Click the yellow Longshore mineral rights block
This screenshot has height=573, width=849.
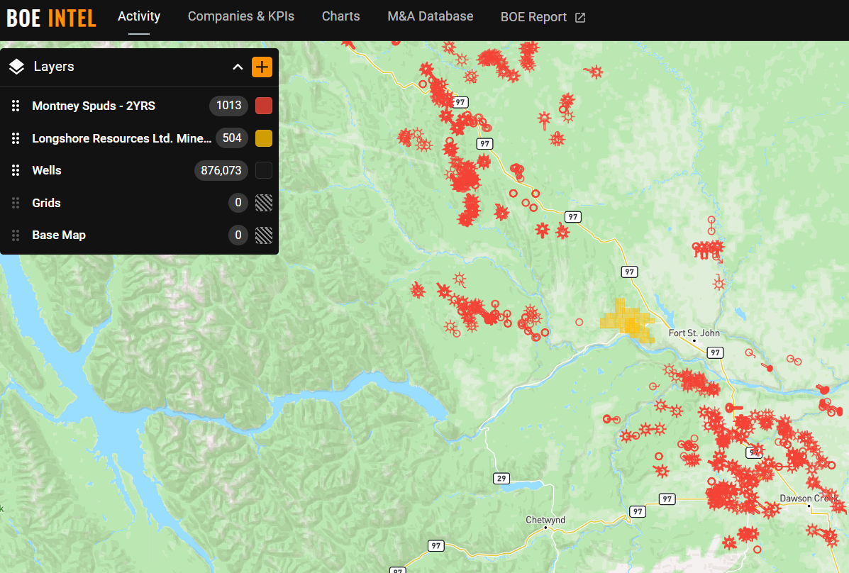tap(628, 321)
